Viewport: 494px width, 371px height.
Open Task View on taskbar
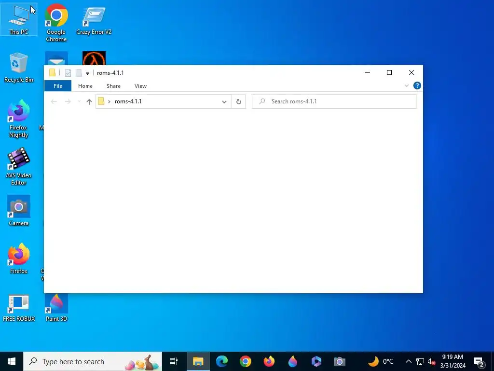tap(174, 361)
